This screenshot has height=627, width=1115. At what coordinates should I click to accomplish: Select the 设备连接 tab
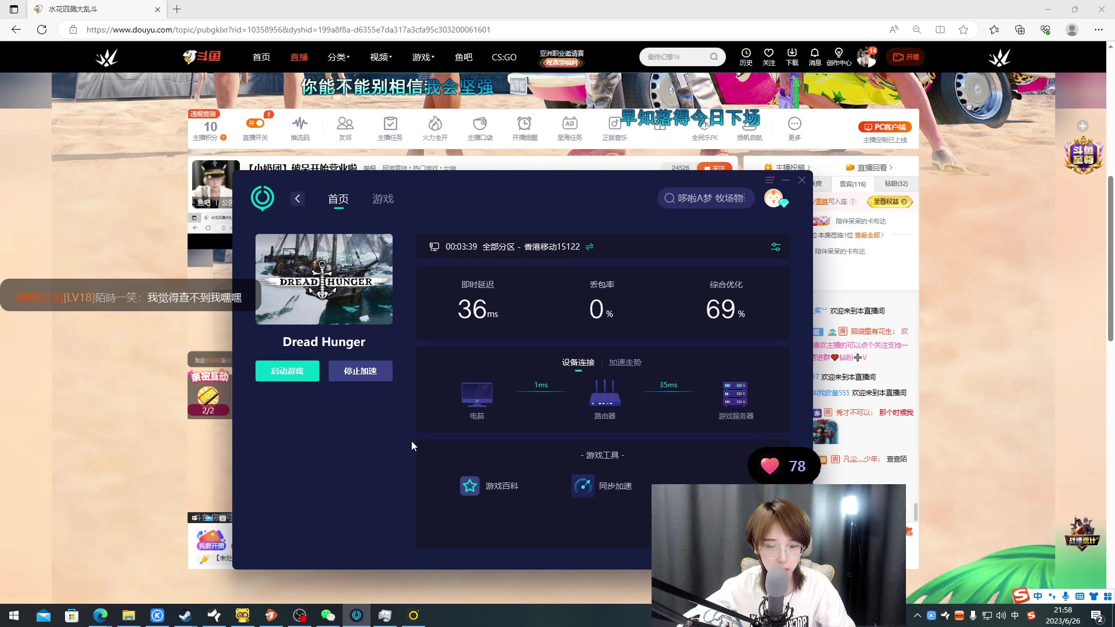coord(578,362)
